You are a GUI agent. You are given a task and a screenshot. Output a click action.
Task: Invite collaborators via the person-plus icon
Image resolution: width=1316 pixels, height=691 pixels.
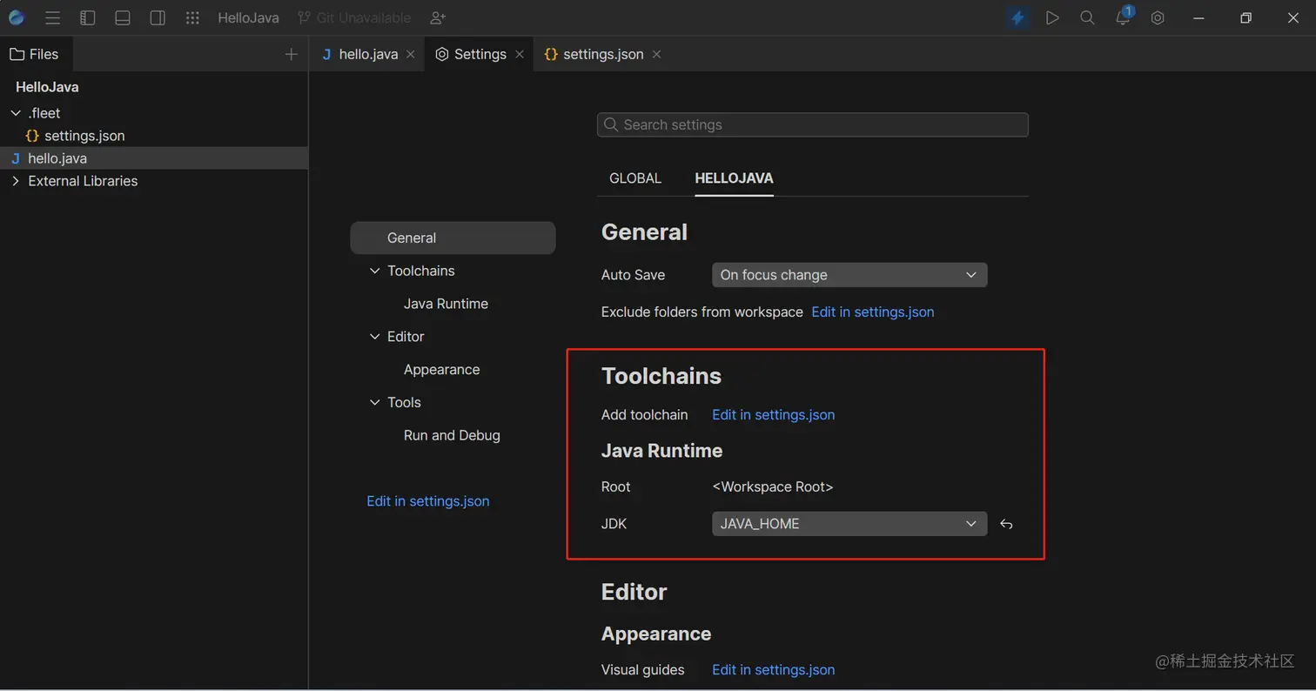click(x=437, y=17)
